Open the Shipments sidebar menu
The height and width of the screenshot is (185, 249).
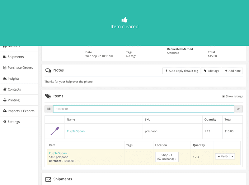[16, 57]
